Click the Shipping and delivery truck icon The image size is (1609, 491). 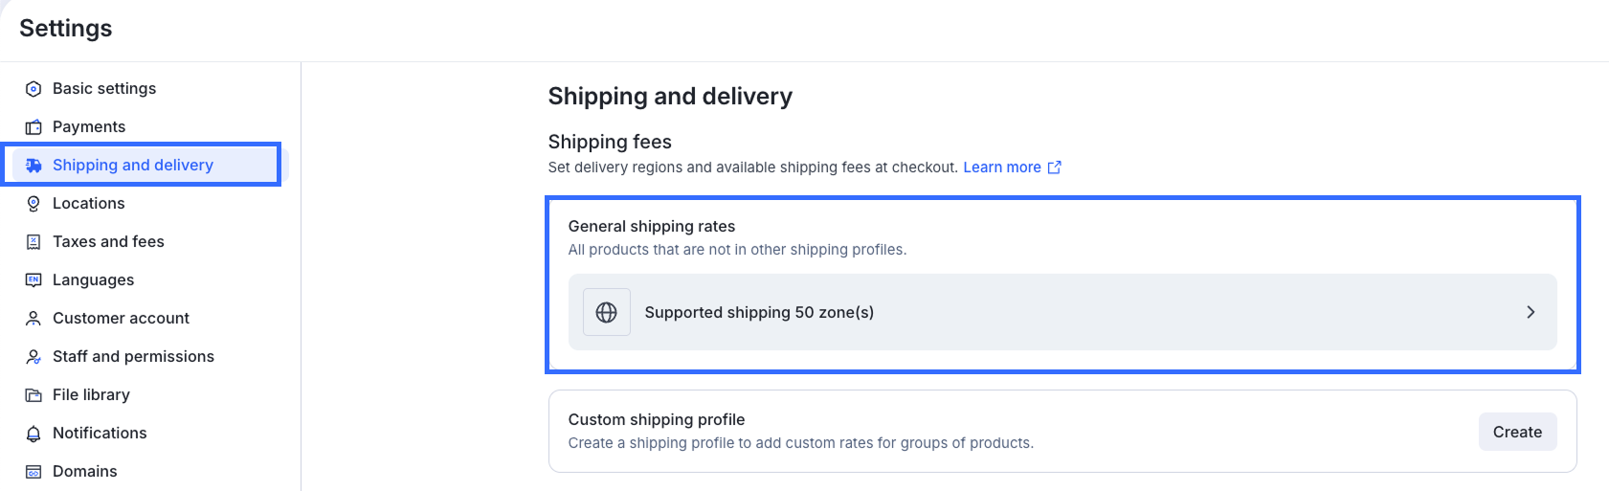tap(34, 166)
